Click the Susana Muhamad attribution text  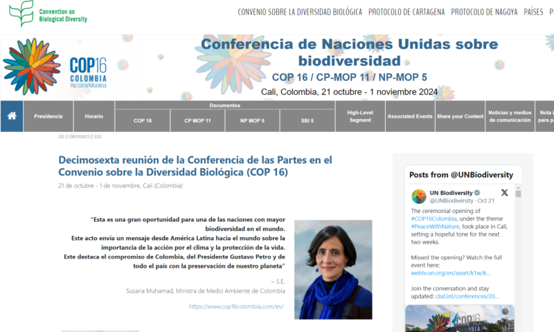pos(206,290)
